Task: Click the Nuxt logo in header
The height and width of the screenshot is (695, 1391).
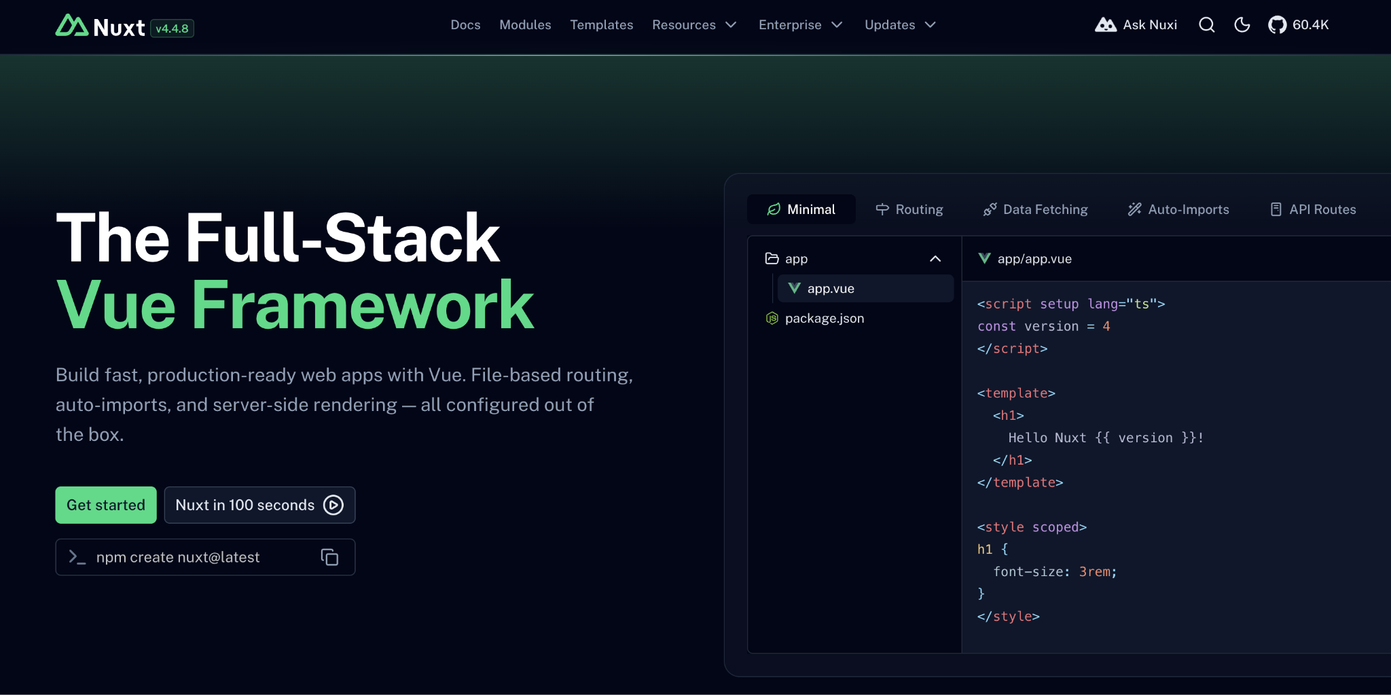Action: pos(100,26)
